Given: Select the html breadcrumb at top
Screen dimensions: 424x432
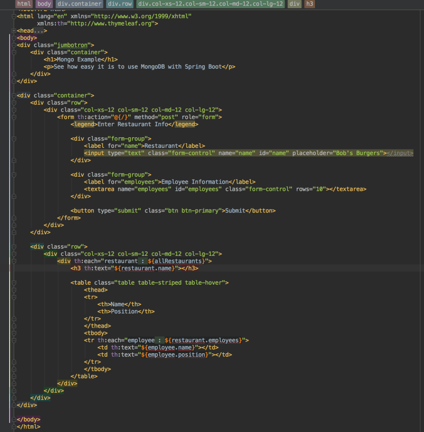Looking at the screenshot, I should (23, 4).
